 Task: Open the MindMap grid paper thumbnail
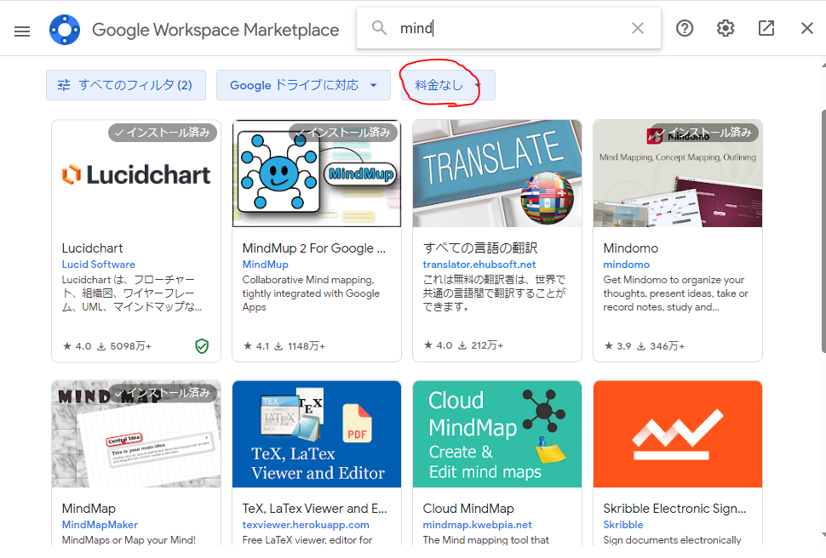pos(136,435)
